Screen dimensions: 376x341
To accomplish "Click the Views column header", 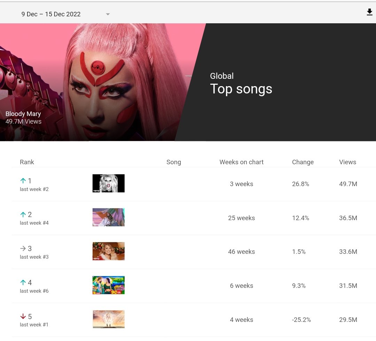I will point(347,162).
